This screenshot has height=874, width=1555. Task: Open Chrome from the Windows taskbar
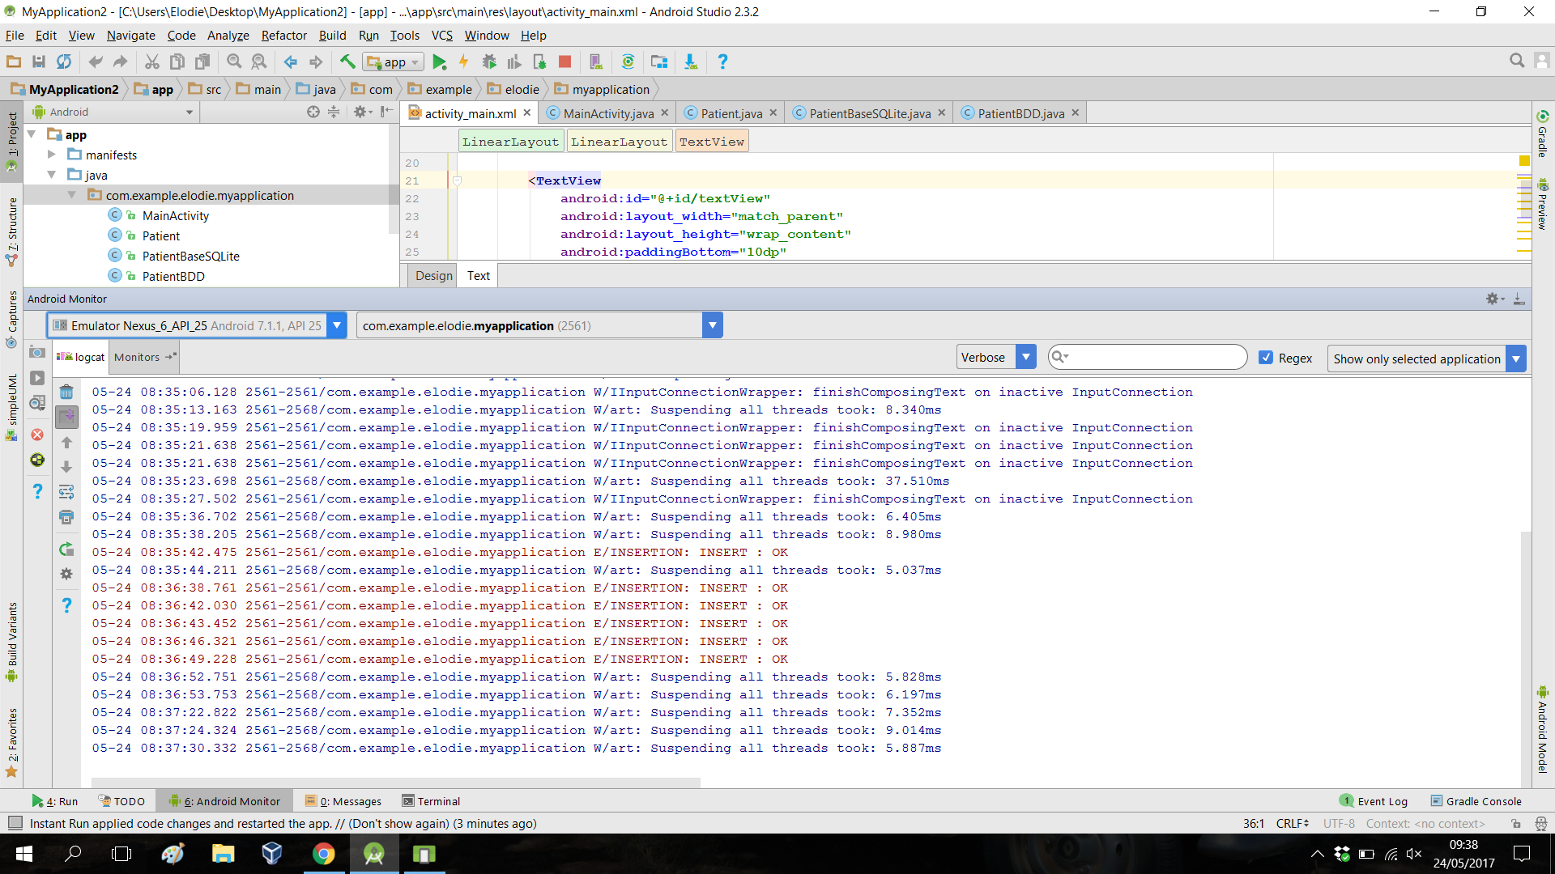(323, 854)
